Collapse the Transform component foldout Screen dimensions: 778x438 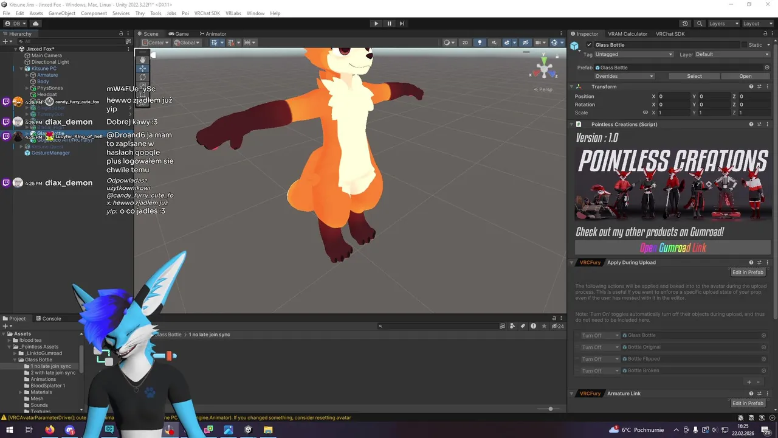(x=573, y=87)
